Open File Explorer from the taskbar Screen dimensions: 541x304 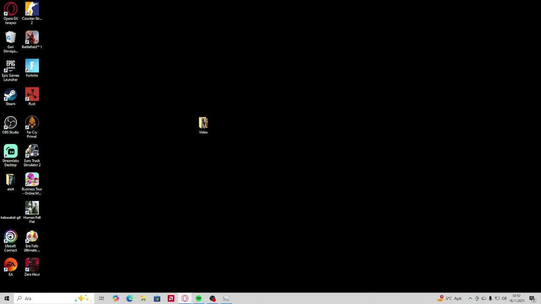[x=143, y=299]
